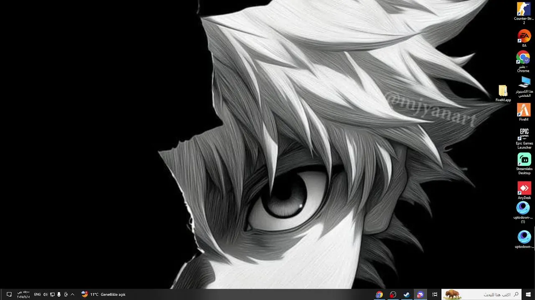Open network settings tray icon
535x300 pixels.
tap(52, 295)
